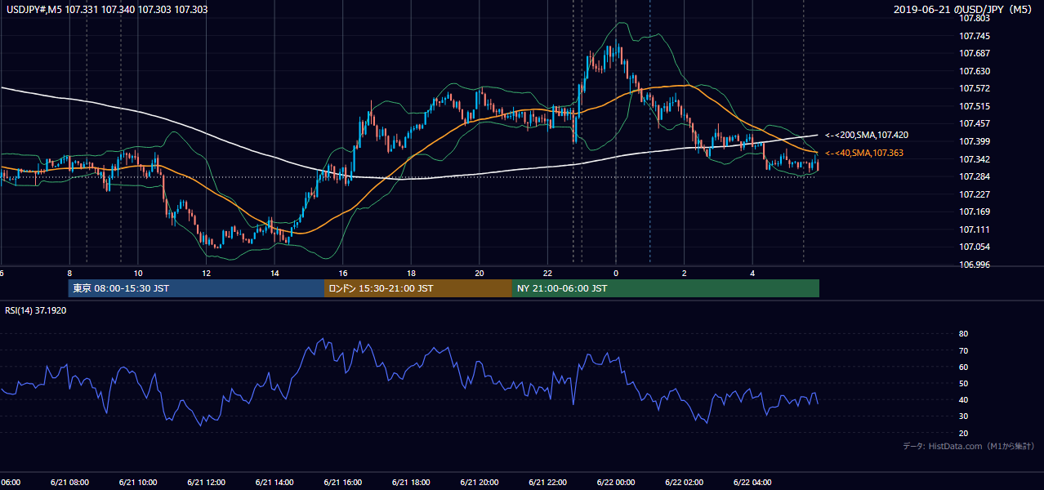The width and height of the screenshot is (1044, 490).
Task: Click hour label 22 on the price chart time axis
Action: point(547,273)
